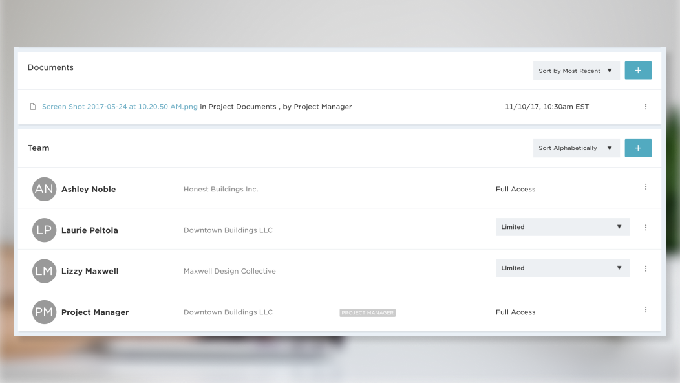Viewport: 680px width, 383px height.
Task: Click the plus button in Documents section
Action: tap(638, 71)
